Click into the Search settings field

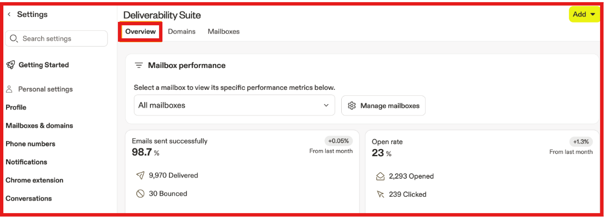57,38
